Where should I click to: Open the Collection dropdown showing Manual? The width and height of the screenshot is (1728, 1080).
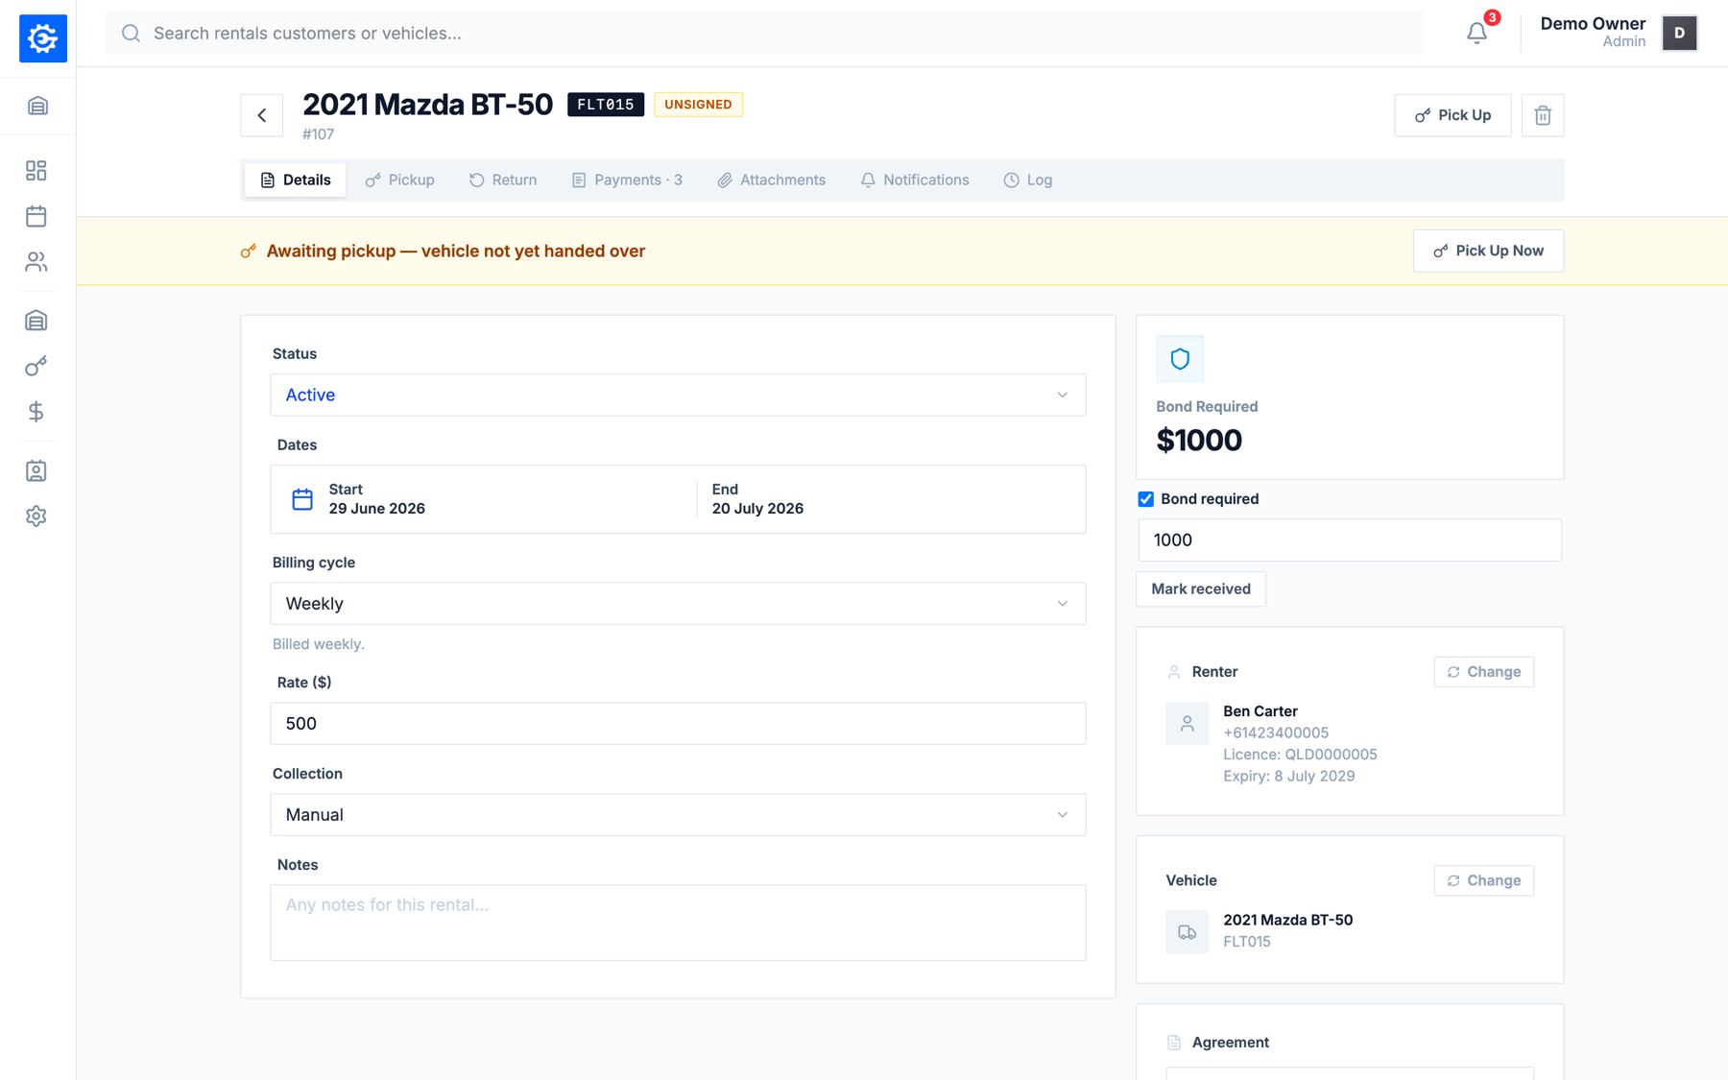click(678, 815)
